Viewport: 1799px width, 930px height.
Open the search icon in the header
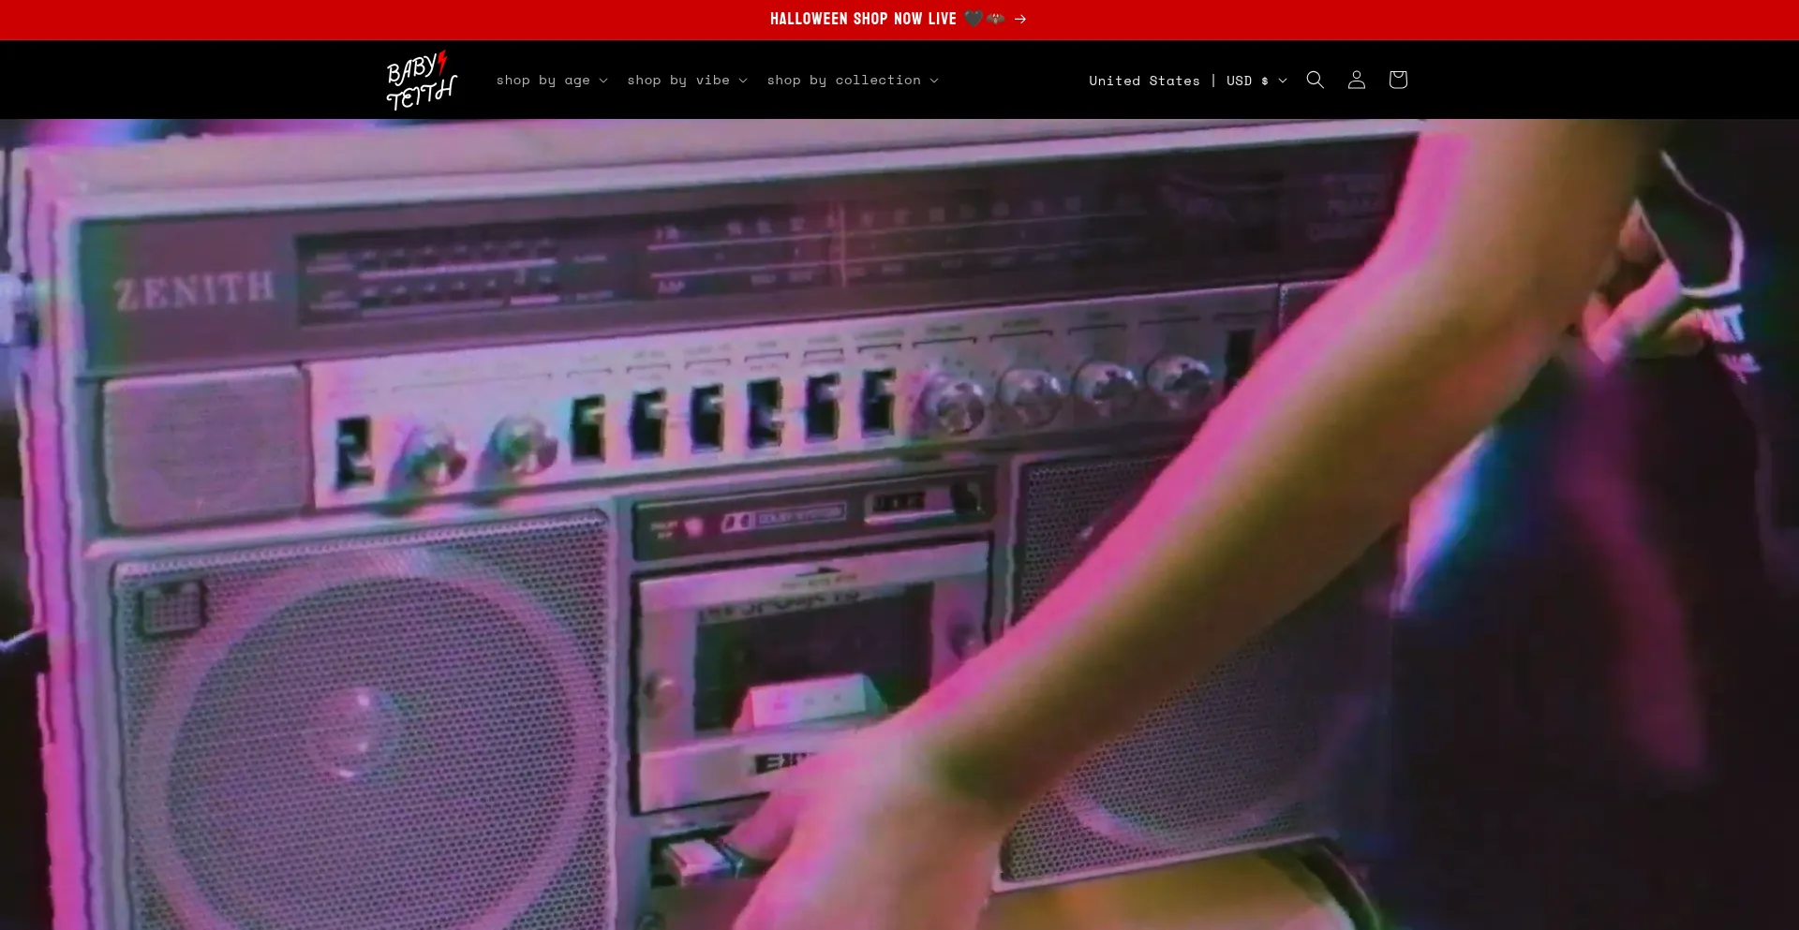[x=1316, y=80]
